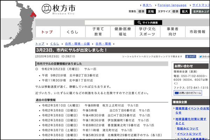
Task: Click the サイト内検索 search button
Action: pyautogui.click(x=148, y=23)
